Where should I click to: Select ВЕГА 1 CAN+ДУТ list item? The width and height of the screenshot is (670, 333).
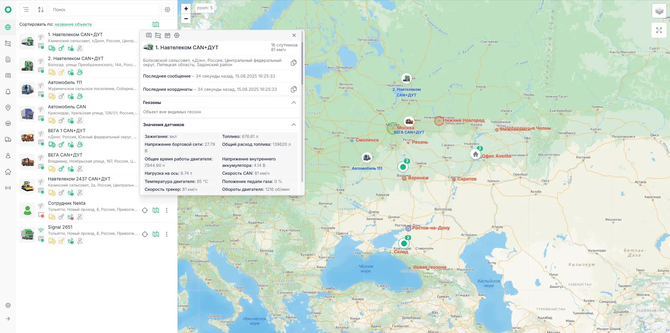(79, 138)
